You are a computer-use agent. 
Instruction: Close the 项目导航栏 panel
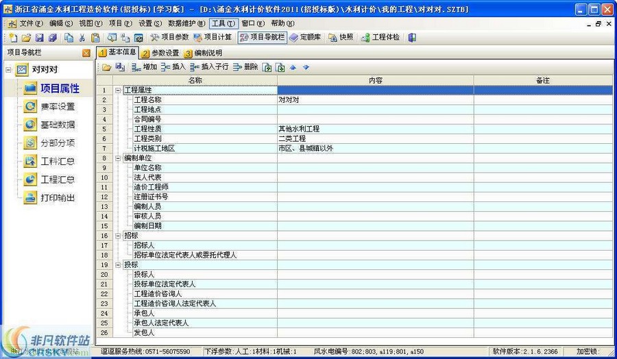coord(86,53)
